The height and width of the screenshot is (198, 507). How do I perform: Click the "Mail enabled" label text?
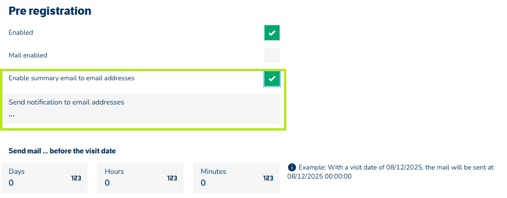tap(28, 56)
